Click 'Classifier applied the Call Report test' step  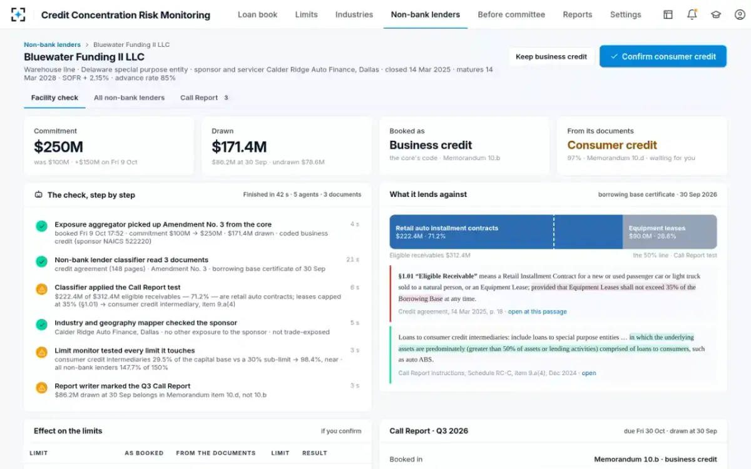(198, 296)
